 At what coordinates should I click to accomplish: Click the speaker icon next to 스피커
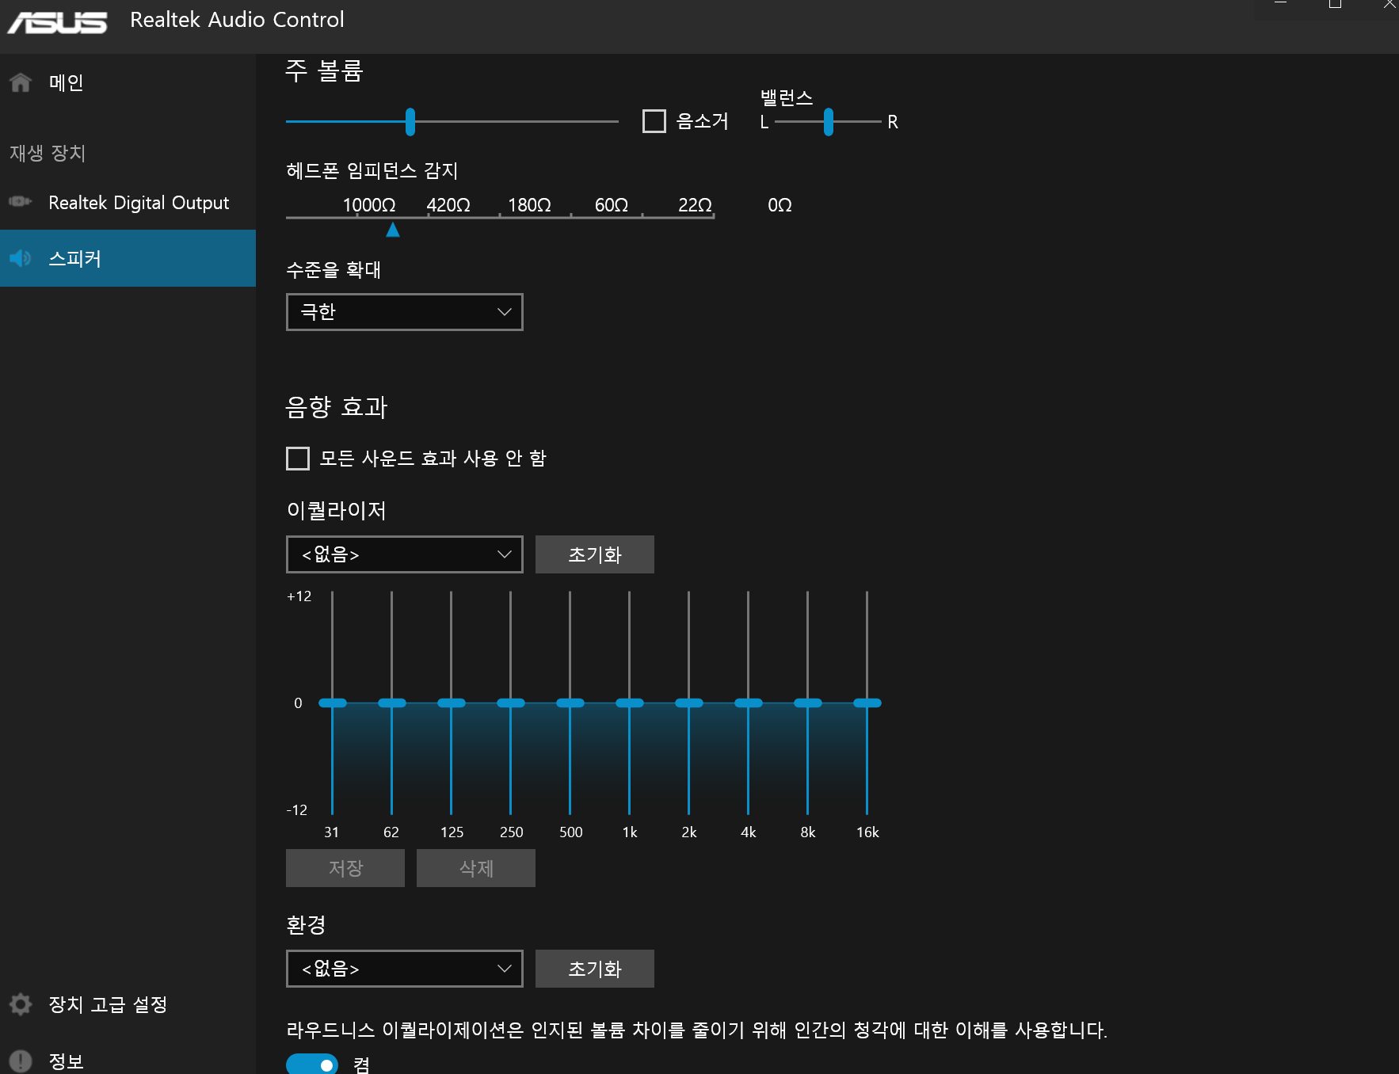[20, 258]
